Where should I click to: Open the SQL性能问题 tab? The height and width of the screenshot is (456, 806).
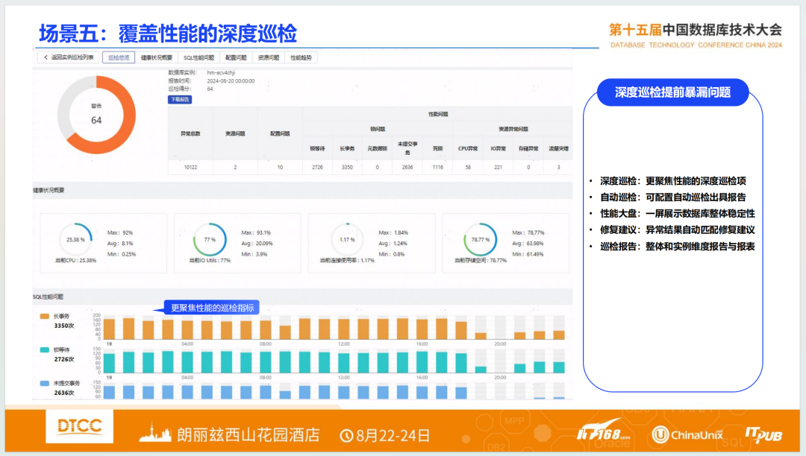click(x=199, y=57)
